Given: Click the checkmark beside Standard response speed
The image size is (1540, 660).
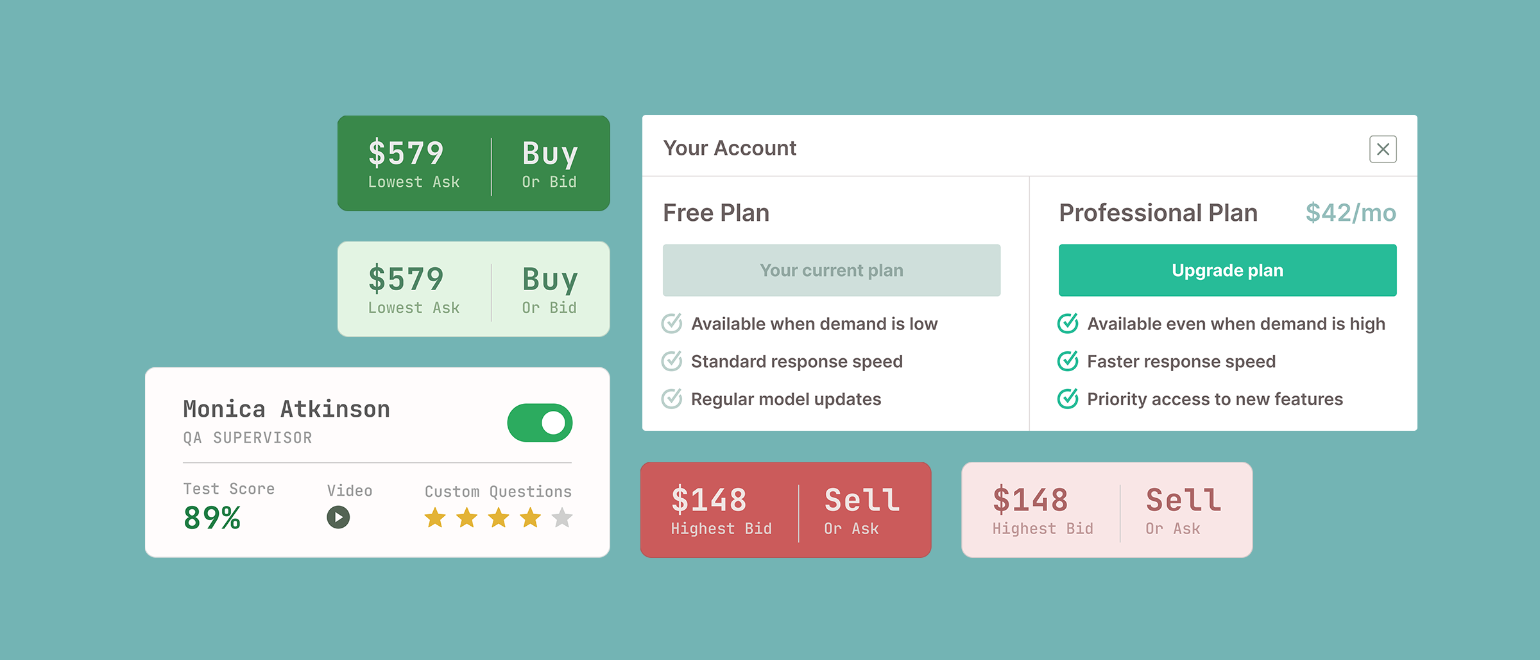Looking at the screenshot, I should (671, 361).
